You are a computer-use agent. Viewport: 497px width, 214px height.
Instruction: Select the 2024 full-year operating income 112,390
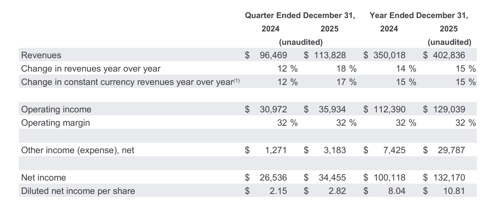point(389,109)
